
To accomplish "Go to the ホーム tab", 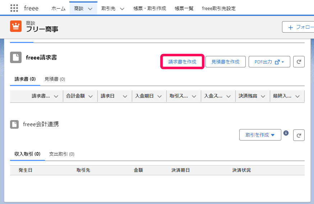I will click(x=58, y=8).
